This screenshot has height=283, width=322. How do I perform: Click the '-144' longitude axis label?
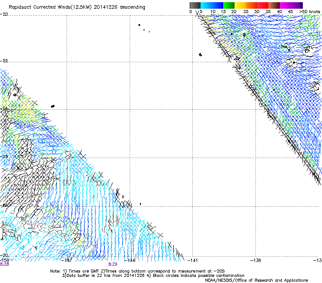[x=130, y=260]
